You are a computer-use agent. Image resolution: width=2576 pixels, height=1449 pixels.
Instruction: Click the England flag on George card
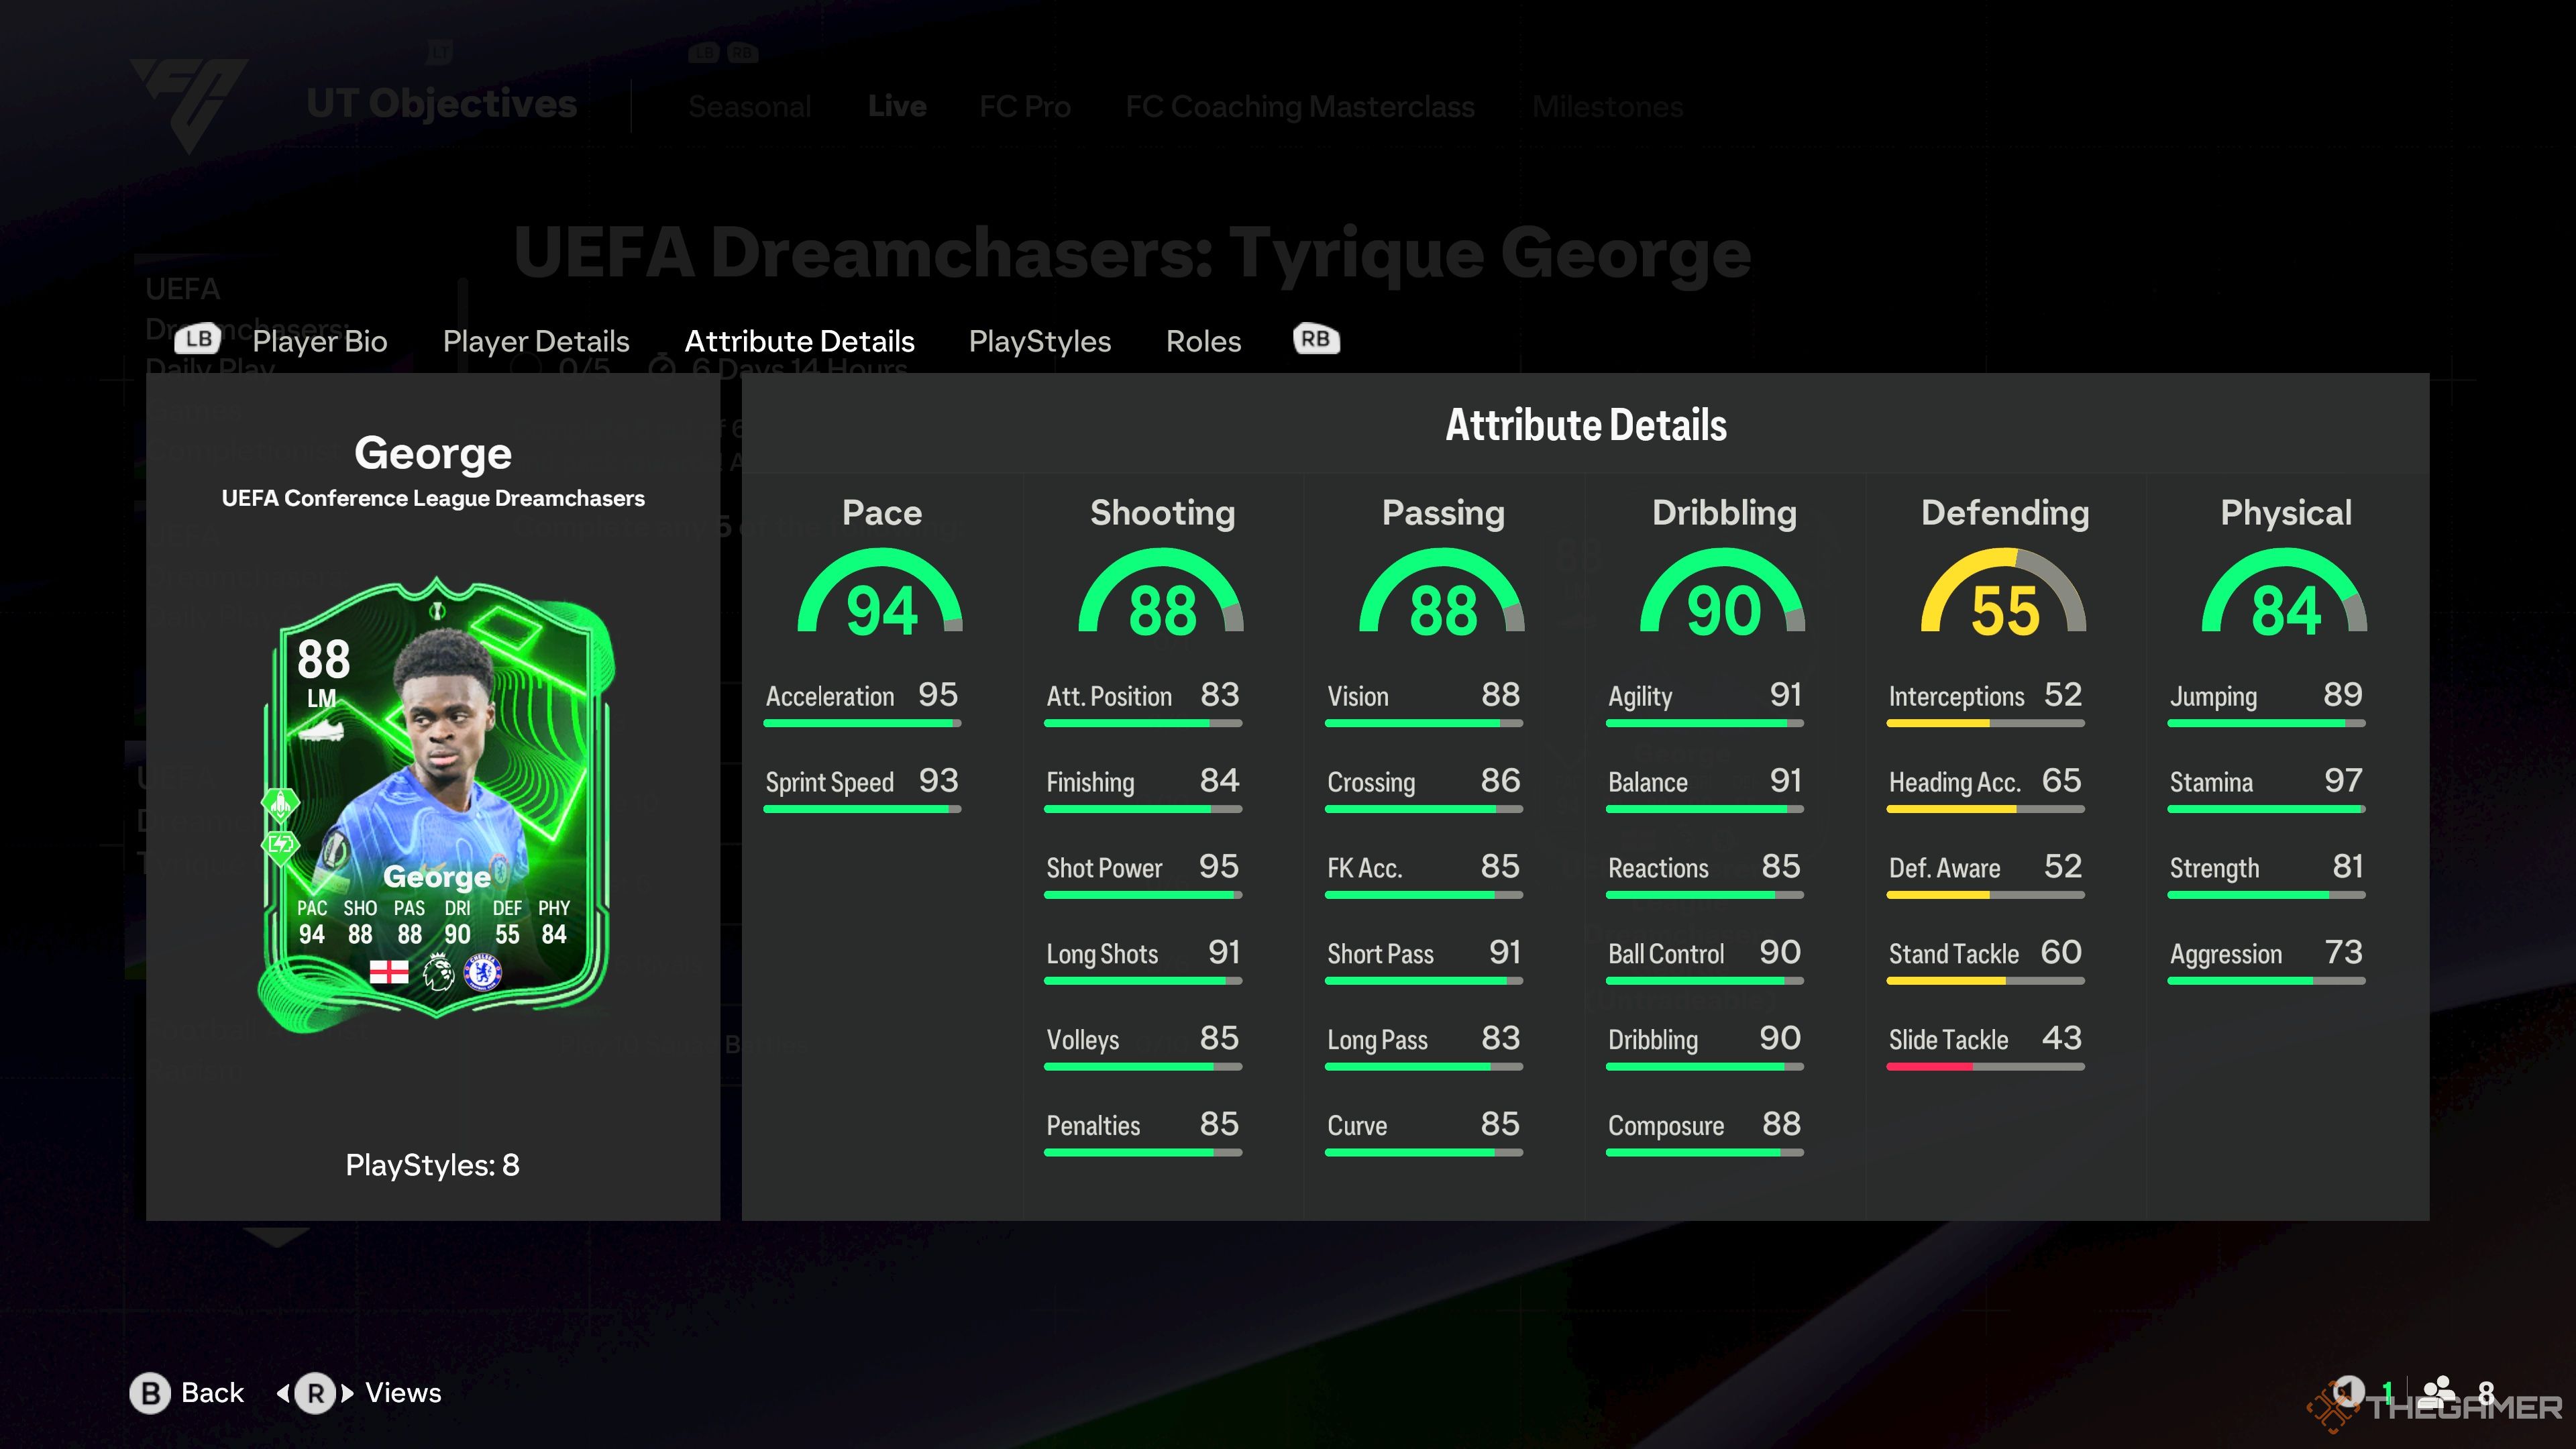[388, 971]
